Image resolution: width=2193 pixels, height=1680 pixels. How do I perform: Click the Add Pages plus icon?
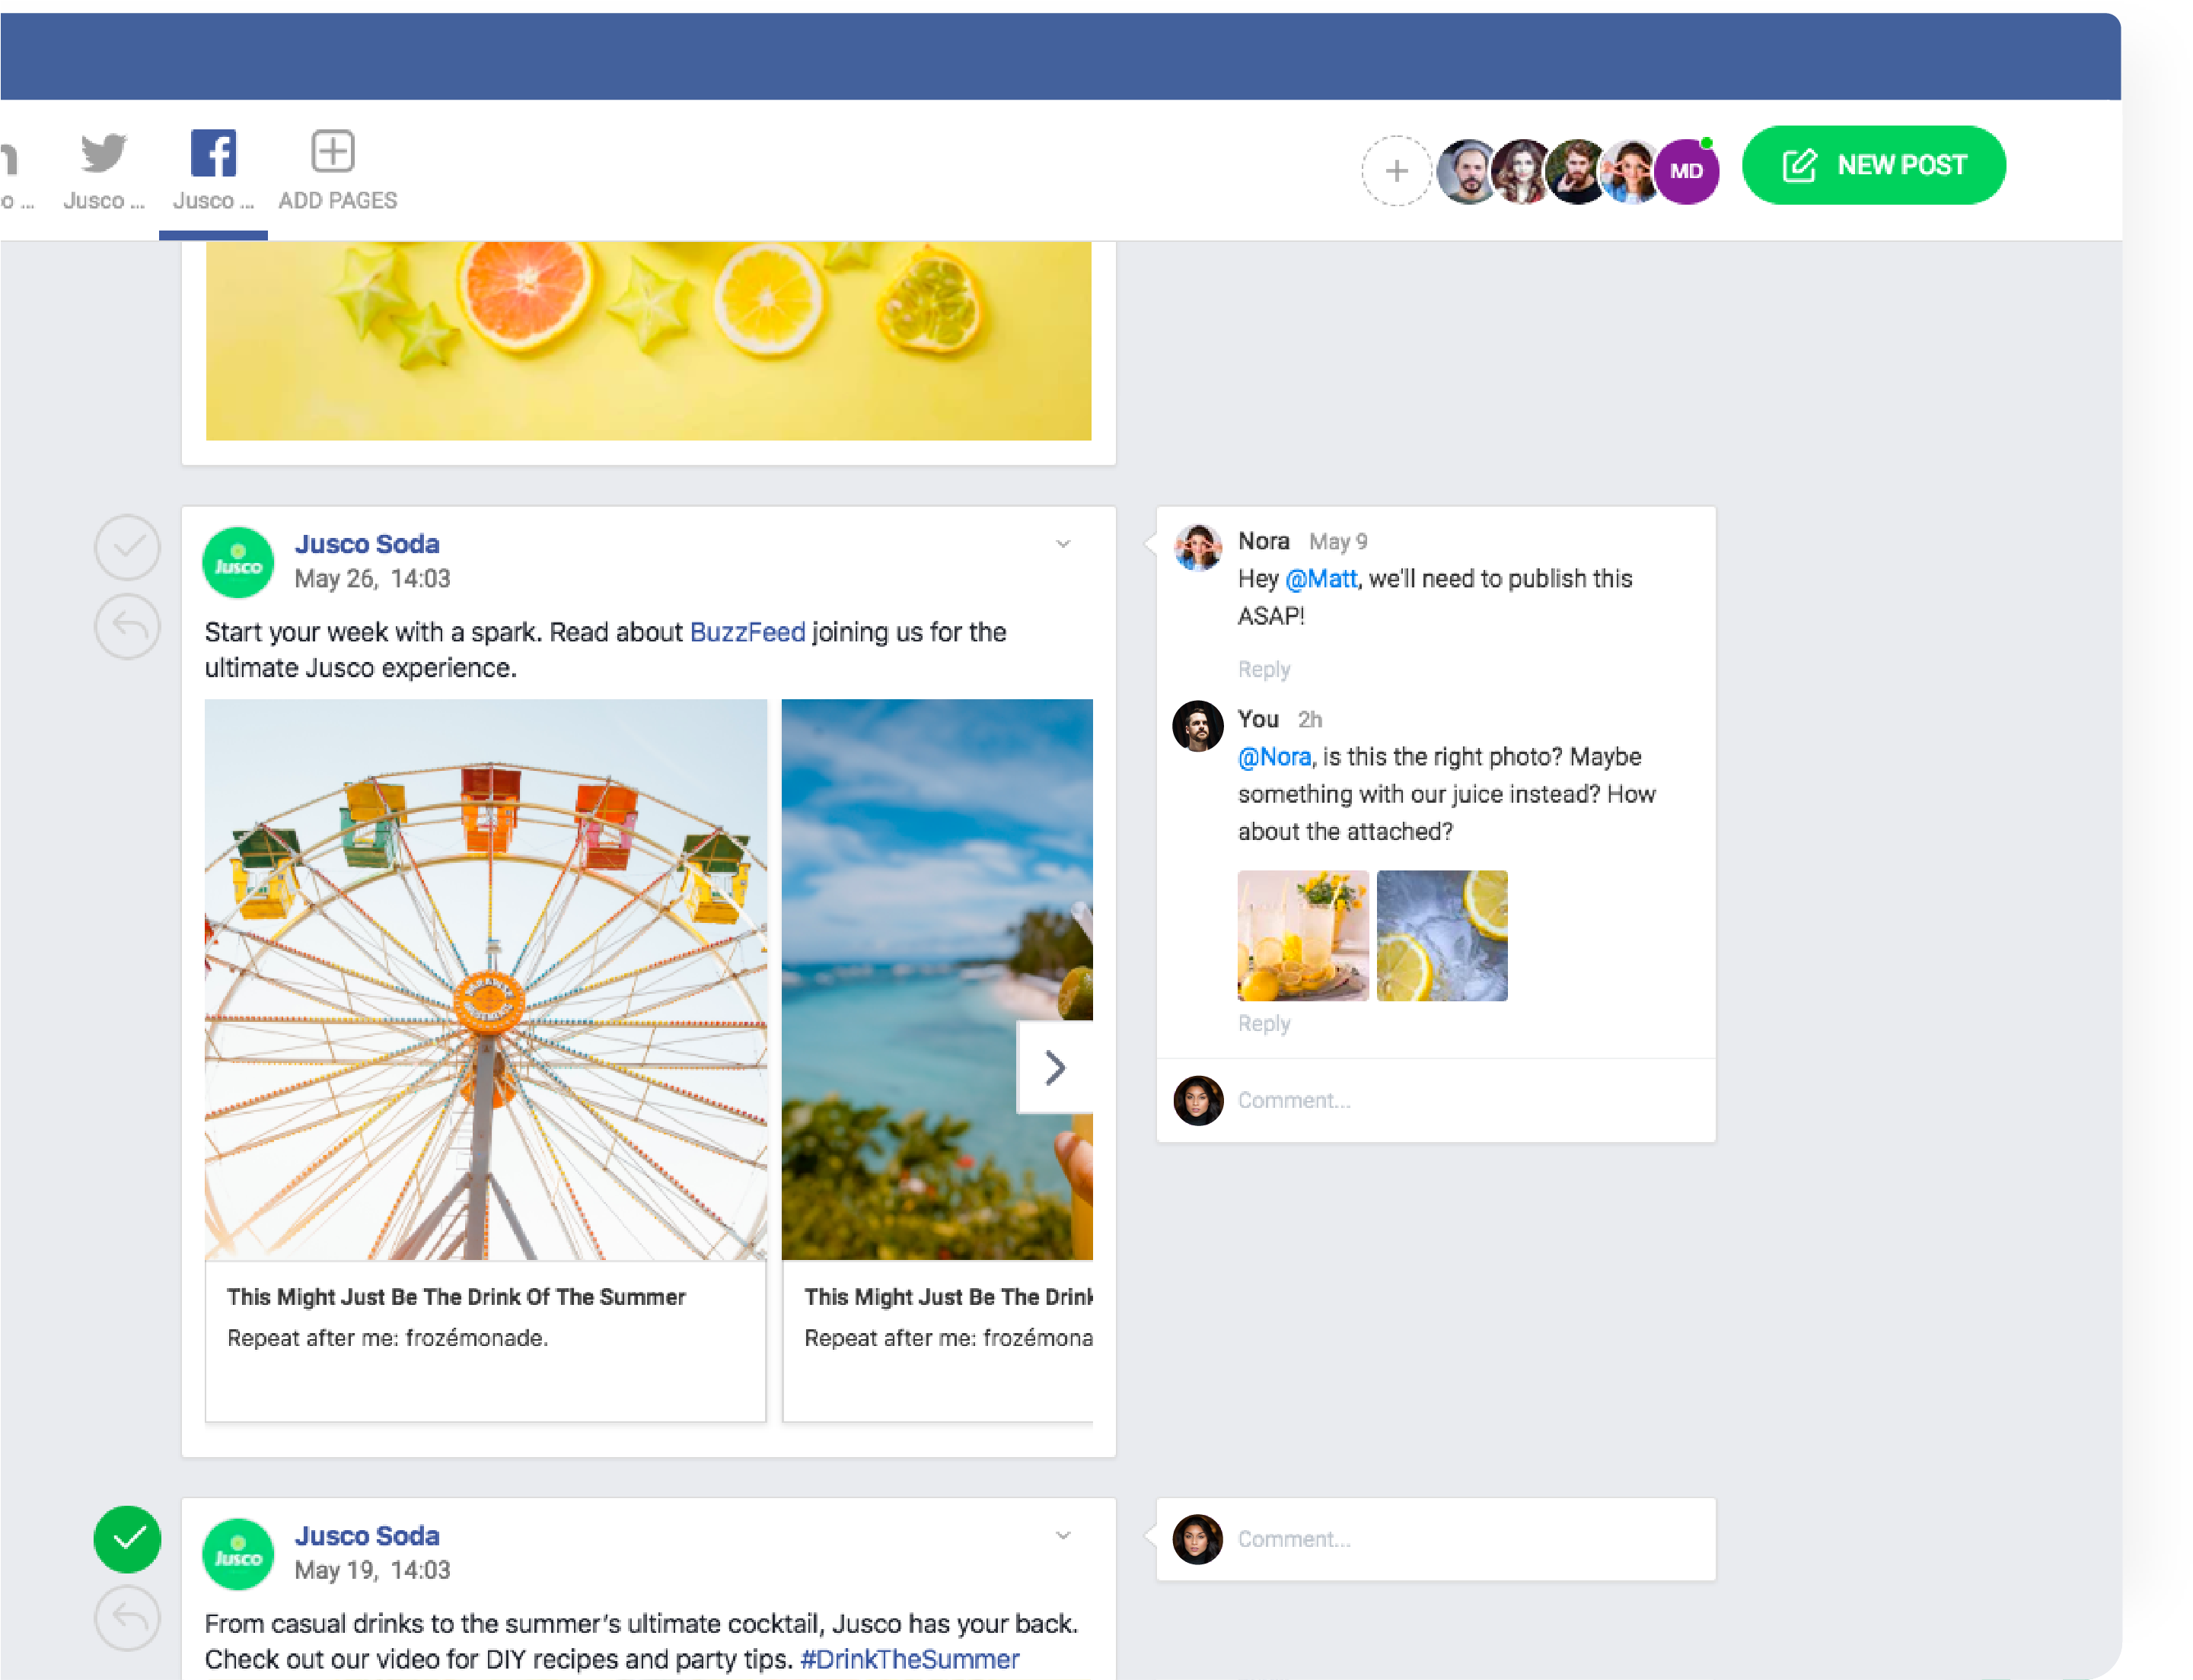[x=332, y=150]
